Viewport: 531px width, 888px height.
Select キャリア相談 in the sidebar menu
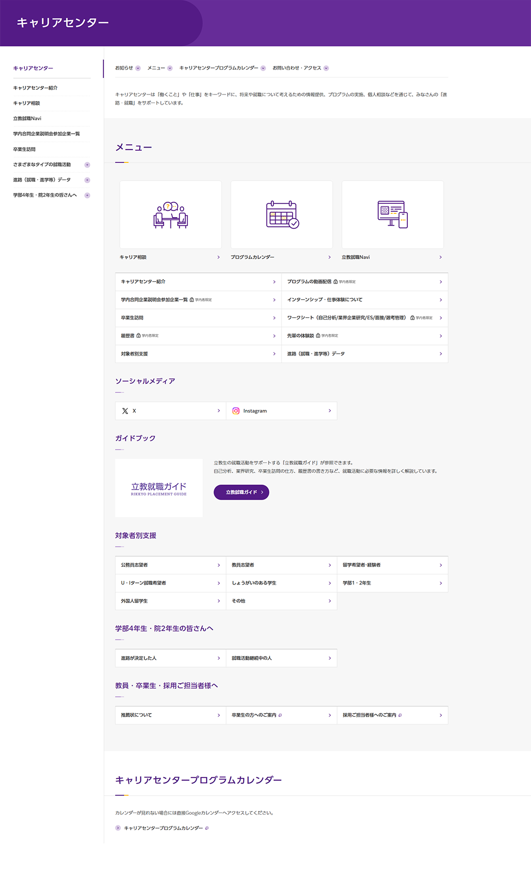(27, 103)
